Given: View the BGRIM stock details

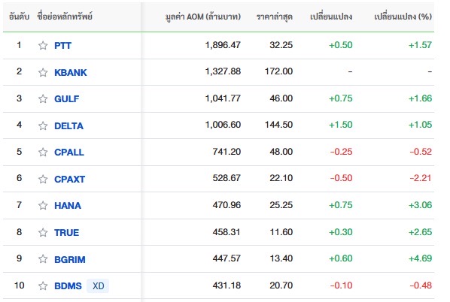Looking at the screenshot, I should [x=70, y=259].
